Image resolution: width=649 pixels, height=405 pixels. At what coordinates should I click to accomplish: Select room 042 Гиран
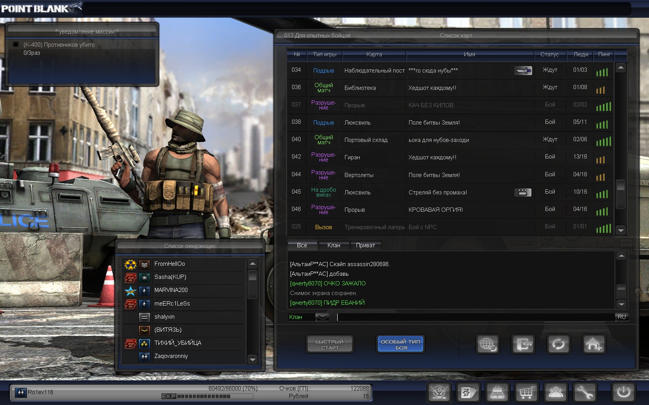pyautogui.click(x=450, y=157)
